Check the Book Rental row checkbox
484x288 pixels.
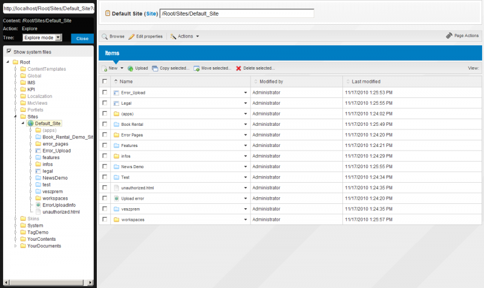pyautogui.click(x=105, y=124)
